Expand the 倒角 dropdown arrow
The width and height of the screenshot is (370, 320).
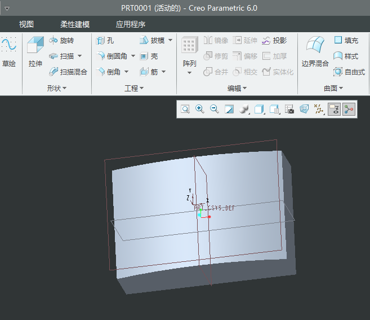click(127, 72)
